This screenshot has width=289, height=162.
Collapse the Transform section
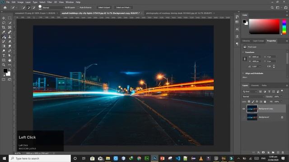243,52
